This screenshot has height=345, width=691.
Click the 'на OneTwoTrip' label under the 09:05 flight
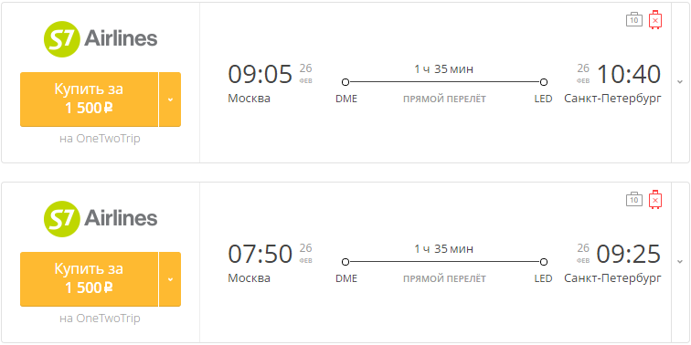click(x=100, y=139)
